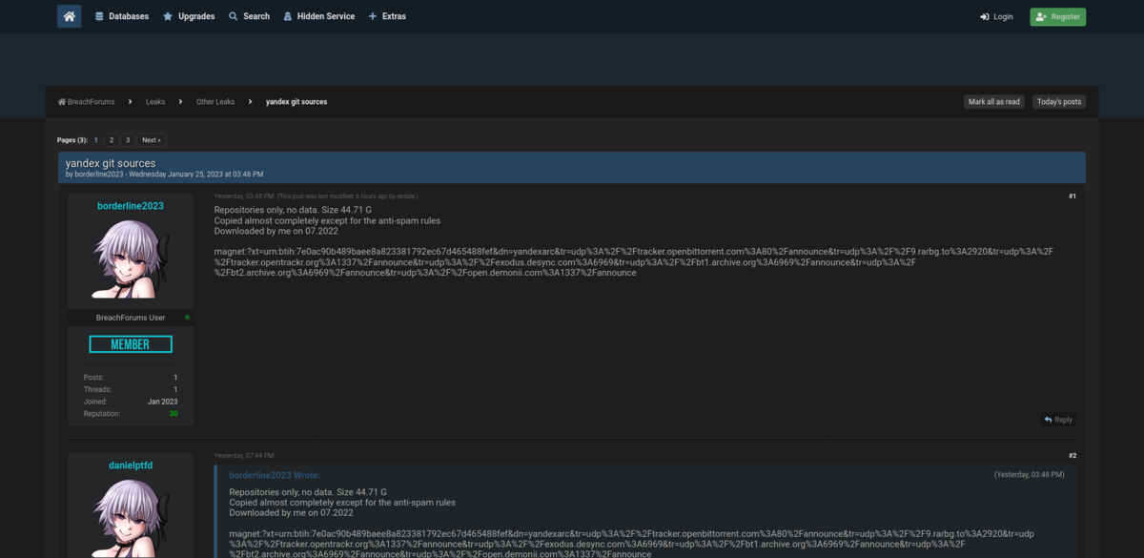Image resolution: width=1144 pixels, height=558 pixels.
Task: Click the Hidden Service anonymity icon
Action: pos(289,16)
